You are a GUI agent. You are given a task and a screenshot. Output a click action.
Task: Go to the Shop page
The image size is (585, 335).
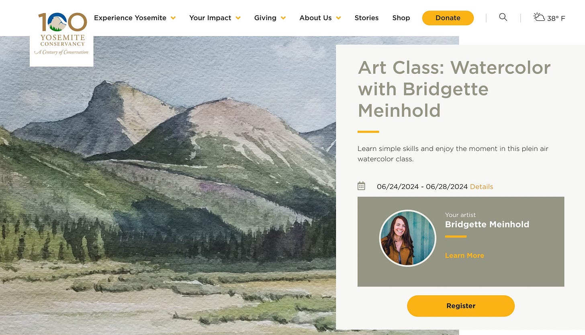(x=401, y=18)
